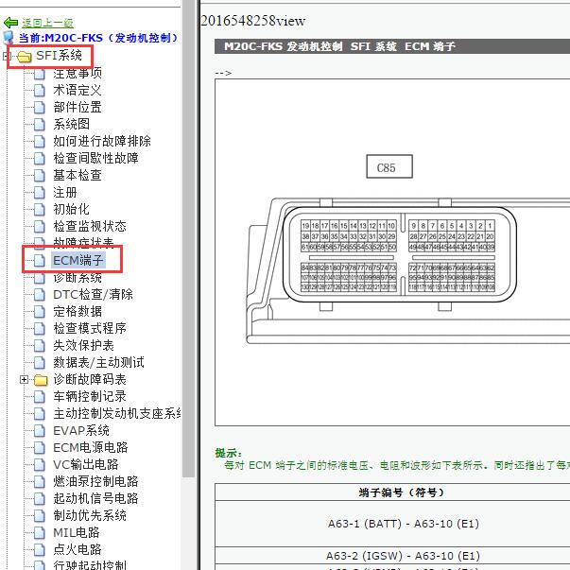Select the SFI系统 folder label

pyautogui.click(x=59, y=55)
